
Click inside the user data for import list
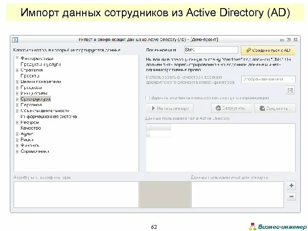(238, 195)
